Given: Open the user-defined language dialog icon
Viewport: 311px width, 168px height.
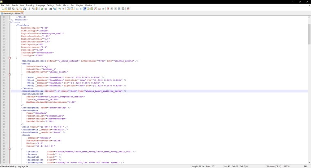Looking at the screenshot, I should [88, 9].
